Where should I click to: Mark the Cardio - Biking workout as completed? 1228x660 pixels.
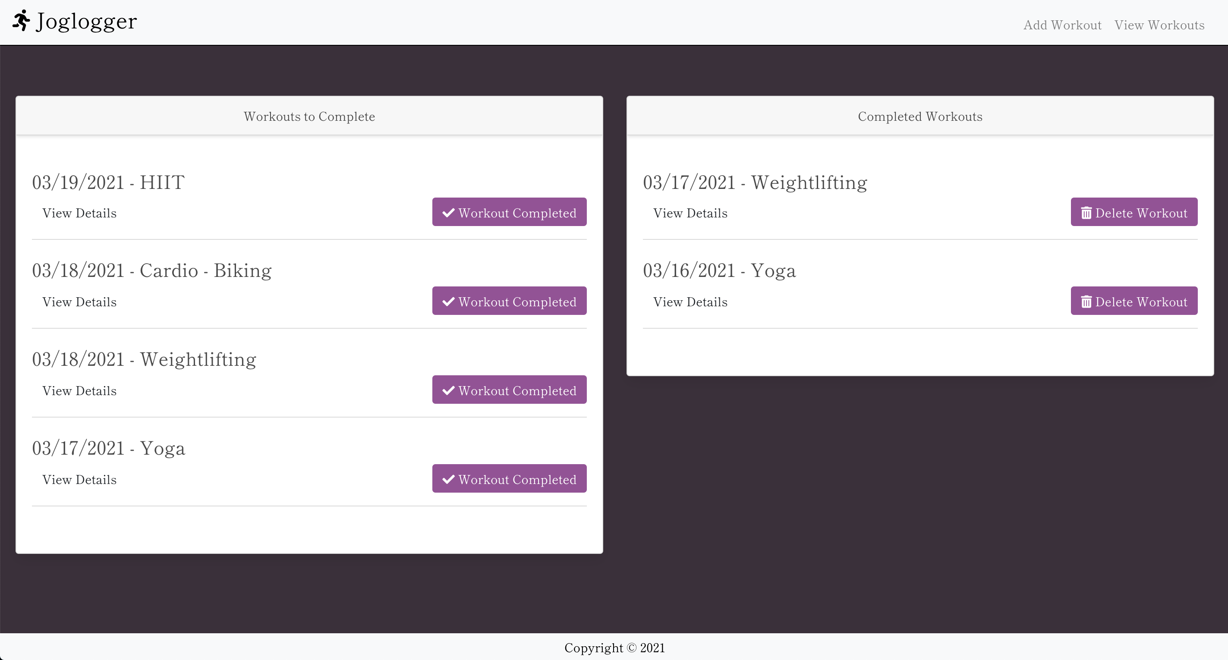tap(509, 301)
